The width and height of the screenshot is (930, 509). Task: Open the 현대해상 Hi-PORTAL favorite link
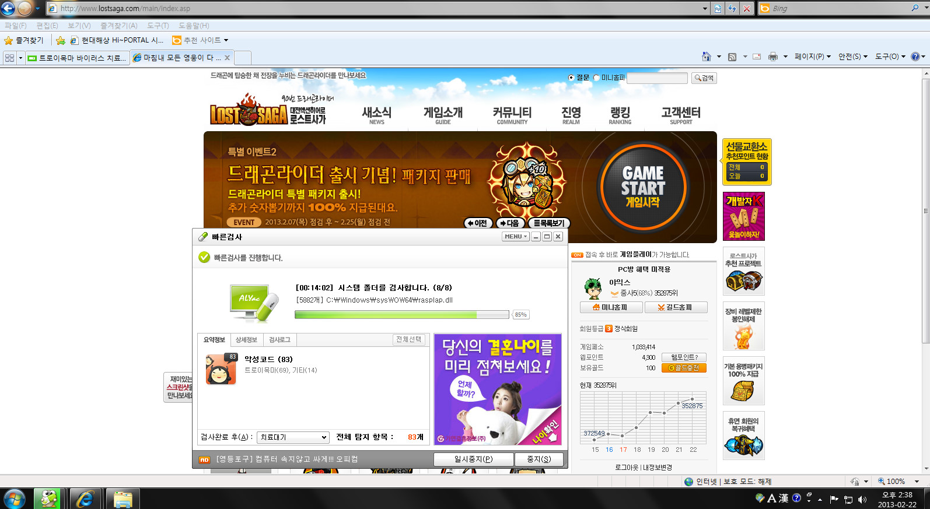(x=117, y=40)
